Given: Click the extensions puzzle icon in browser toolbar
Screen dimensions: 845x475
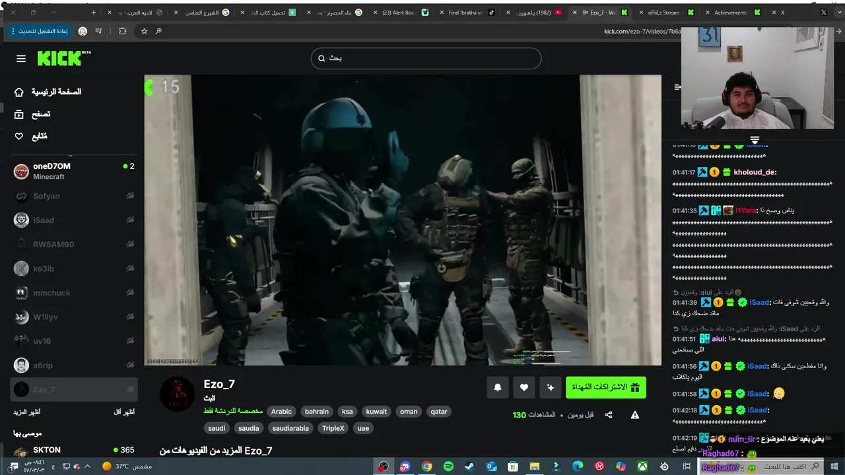Looking at the screenshot, I should [122, 31].
